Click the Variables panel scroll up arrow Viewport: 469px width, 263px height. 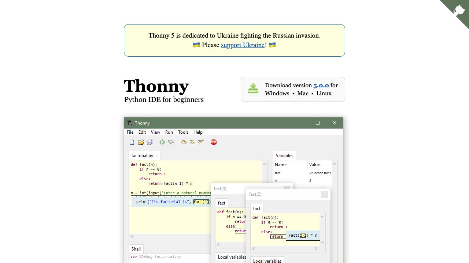point(335,164)
